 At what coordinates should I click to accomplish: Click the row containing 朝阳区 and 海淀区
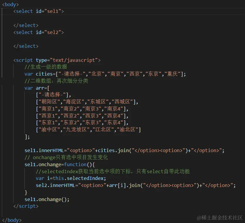coord(87,102)
